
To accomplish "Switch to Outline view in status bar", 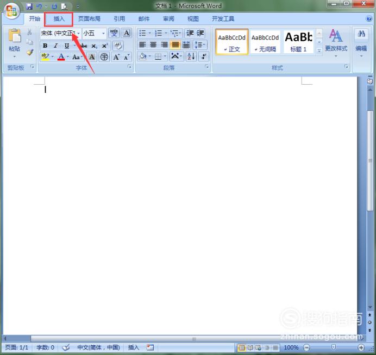I will [x=267, y=347].
